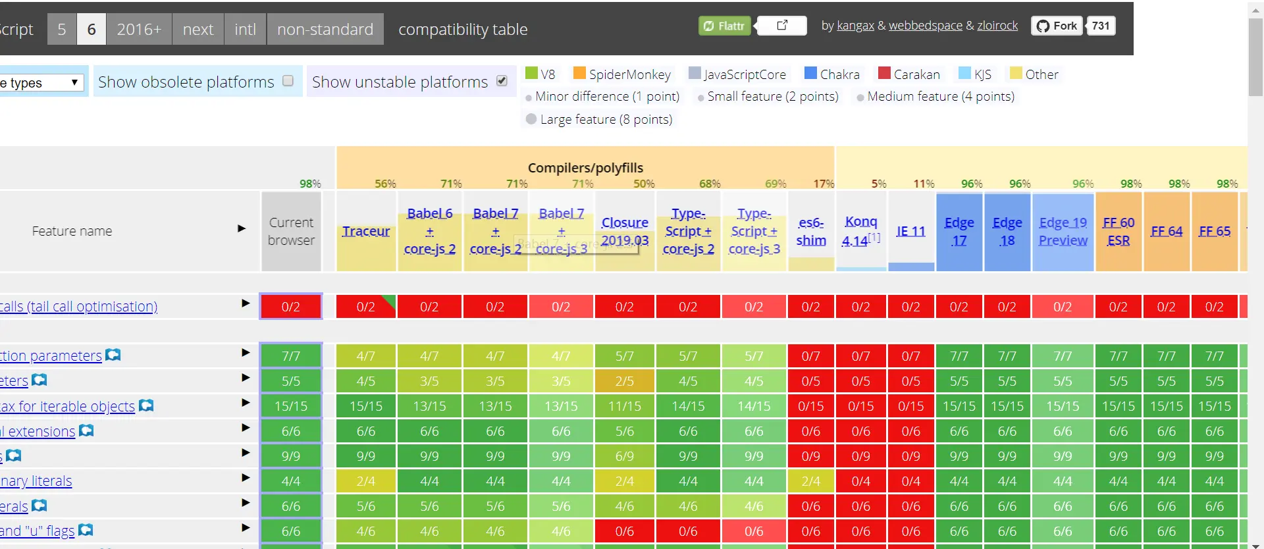The image size is (1264, 549).
Task: Expand the iterable objects row
Action: pyautogui.click(x=246, y=402)
